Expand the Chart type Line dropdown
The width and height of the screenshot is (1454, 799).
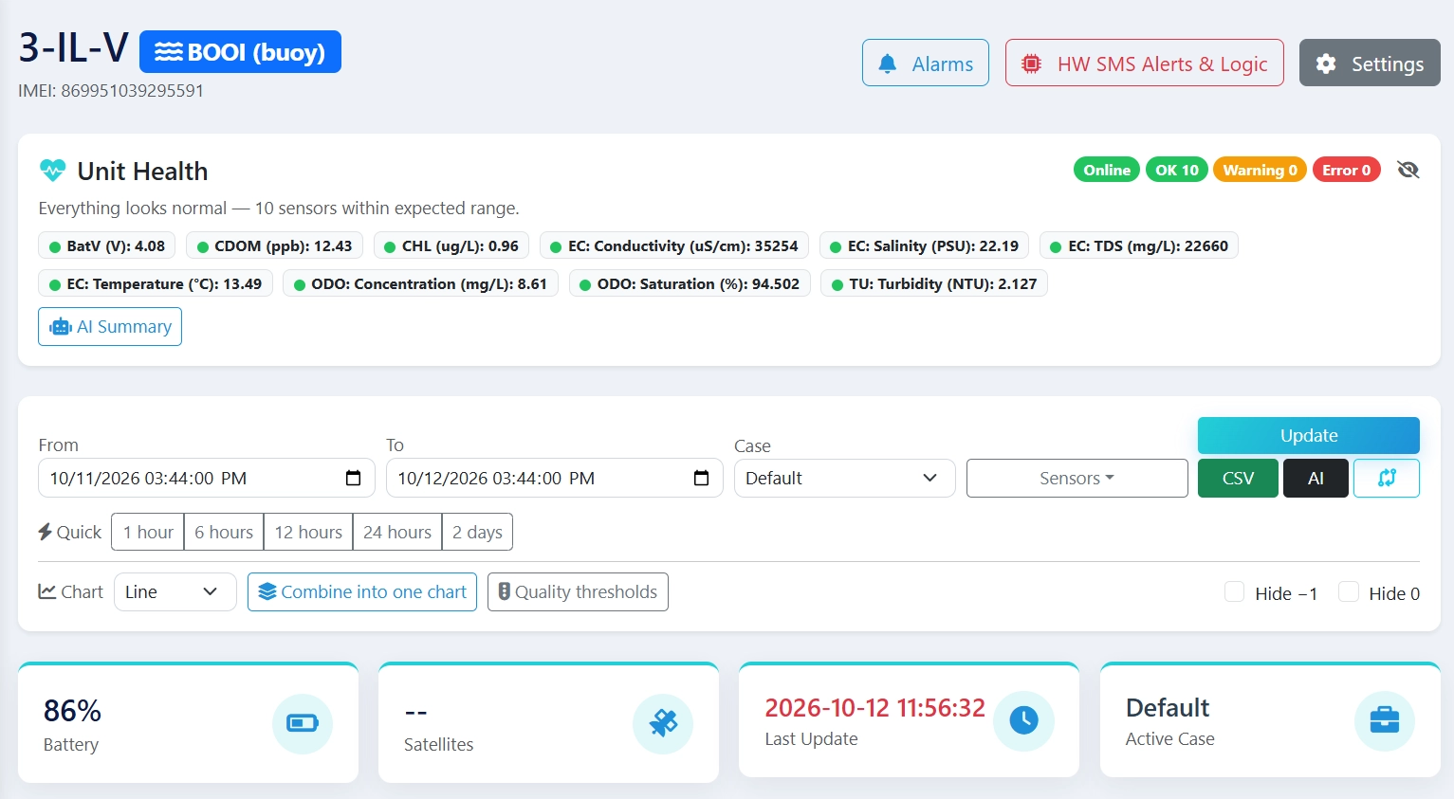(175, 591)
